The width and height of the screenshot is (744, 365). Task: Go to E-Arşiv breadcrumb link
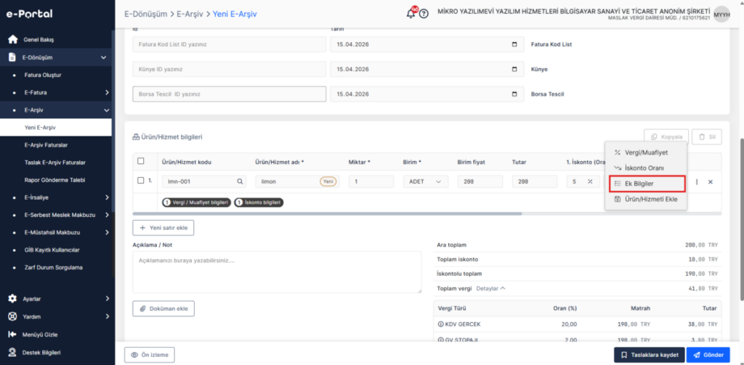(190, 15)
